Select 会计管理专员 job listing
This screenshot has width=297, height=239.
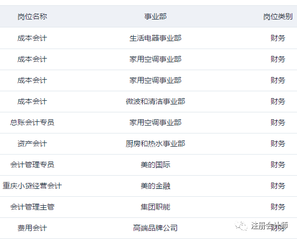tap(32, 165)
